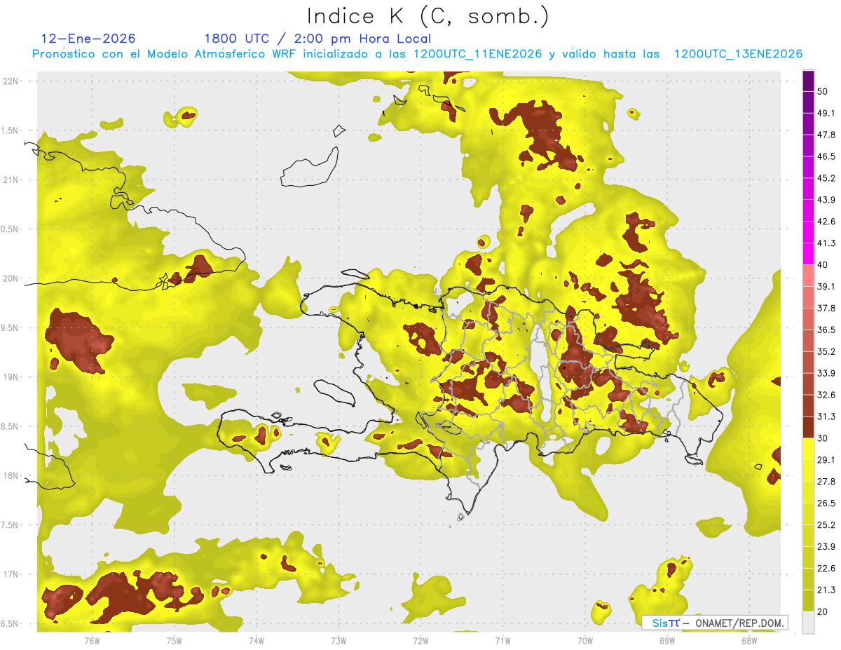Click the legend value "41.3"
The width and height of the screenshot is (841, 650).
pyautogui.click(x=826, y=243)
